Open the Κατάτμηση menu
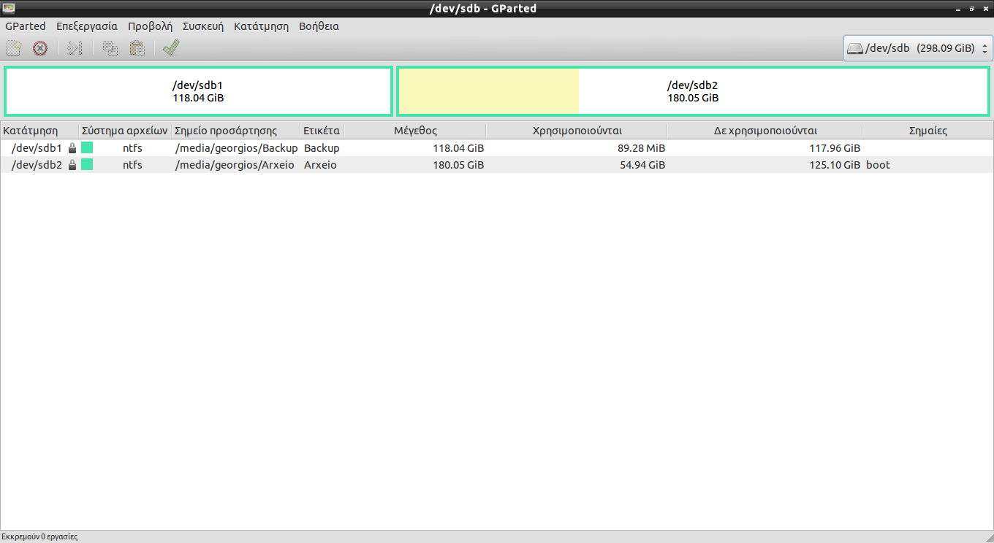 click(261, 26)
